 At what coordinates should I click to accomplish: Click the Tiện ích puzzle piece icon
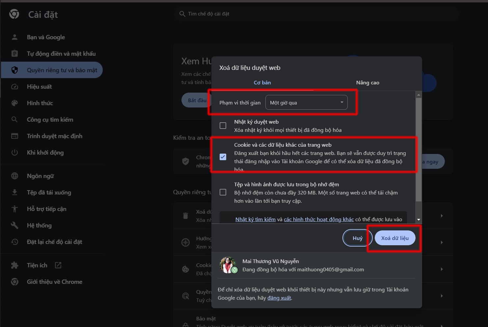click(14, 265)
